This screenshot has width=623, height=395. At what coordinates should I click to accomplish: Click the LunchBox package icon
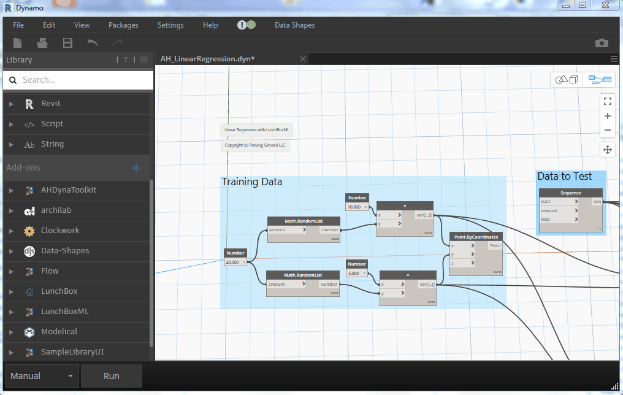(x=29, y=292)
